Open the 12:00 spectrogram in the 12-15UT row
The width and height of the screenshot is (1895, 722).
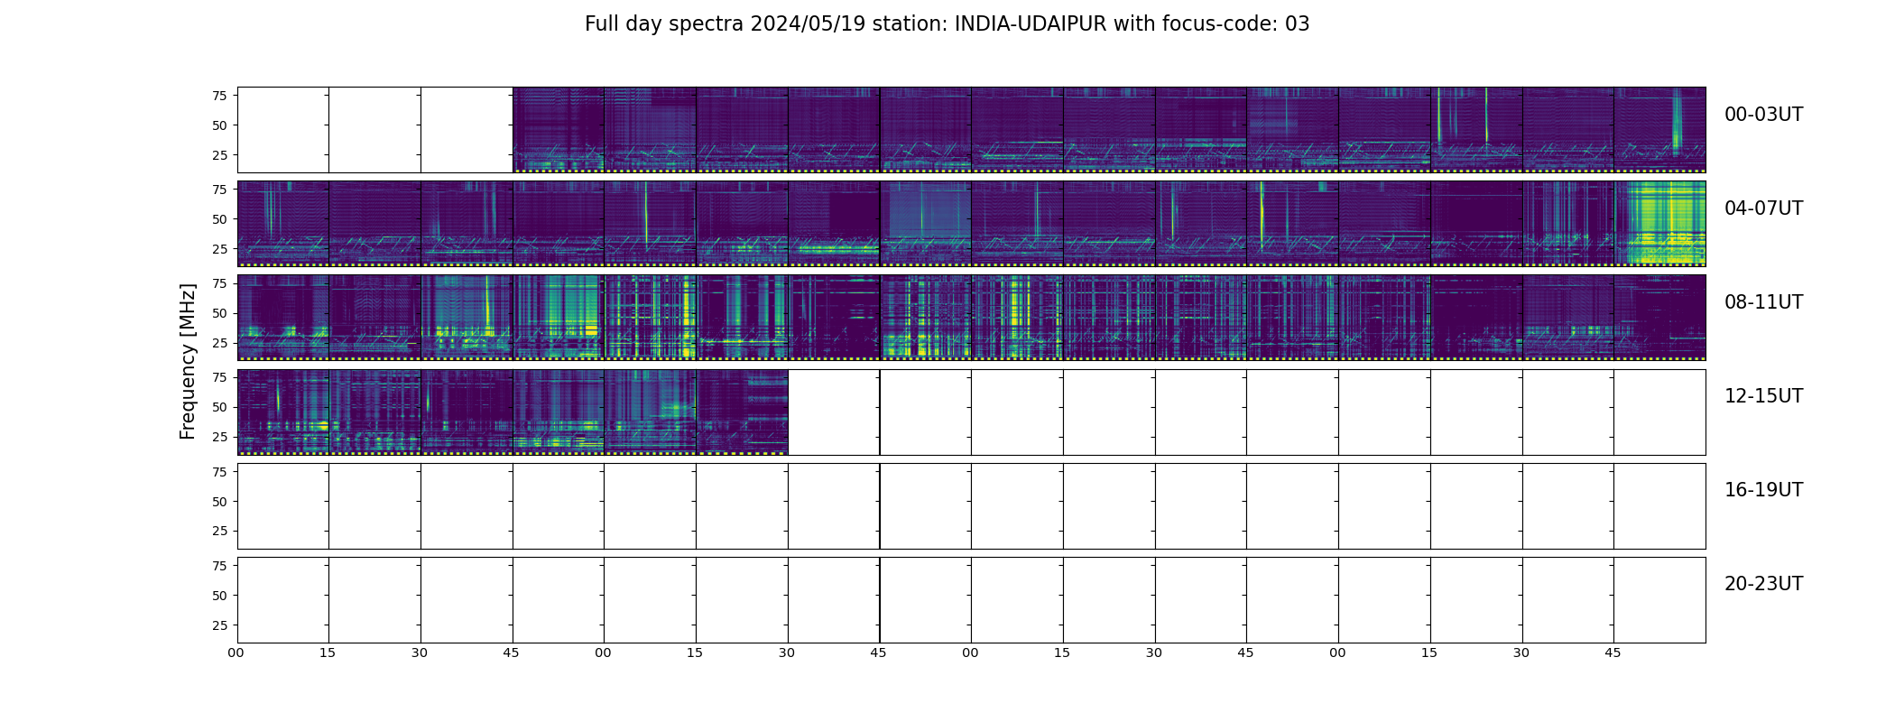(282, 412)
